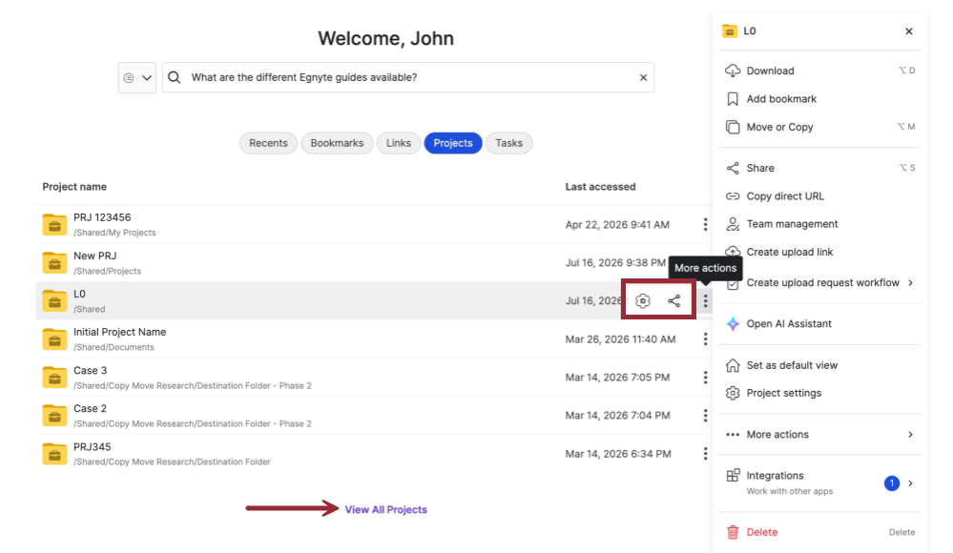This screenshot has width=953, height=553.
Task: Clear the search query text
Action: pyautogui.click(x=643, y=78)
